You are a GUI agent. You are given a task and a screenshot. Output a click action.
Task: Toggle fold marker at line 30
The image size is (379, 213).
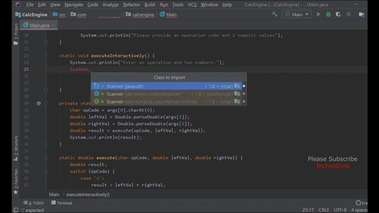(46, 104)
